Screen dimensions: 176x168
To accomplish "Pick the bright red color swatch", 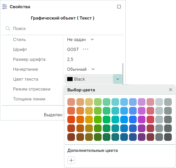I will [x=71, y=120].
